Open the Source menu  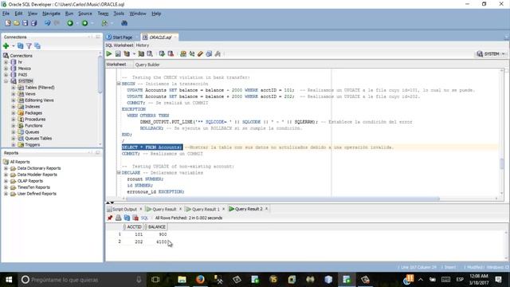85,14
